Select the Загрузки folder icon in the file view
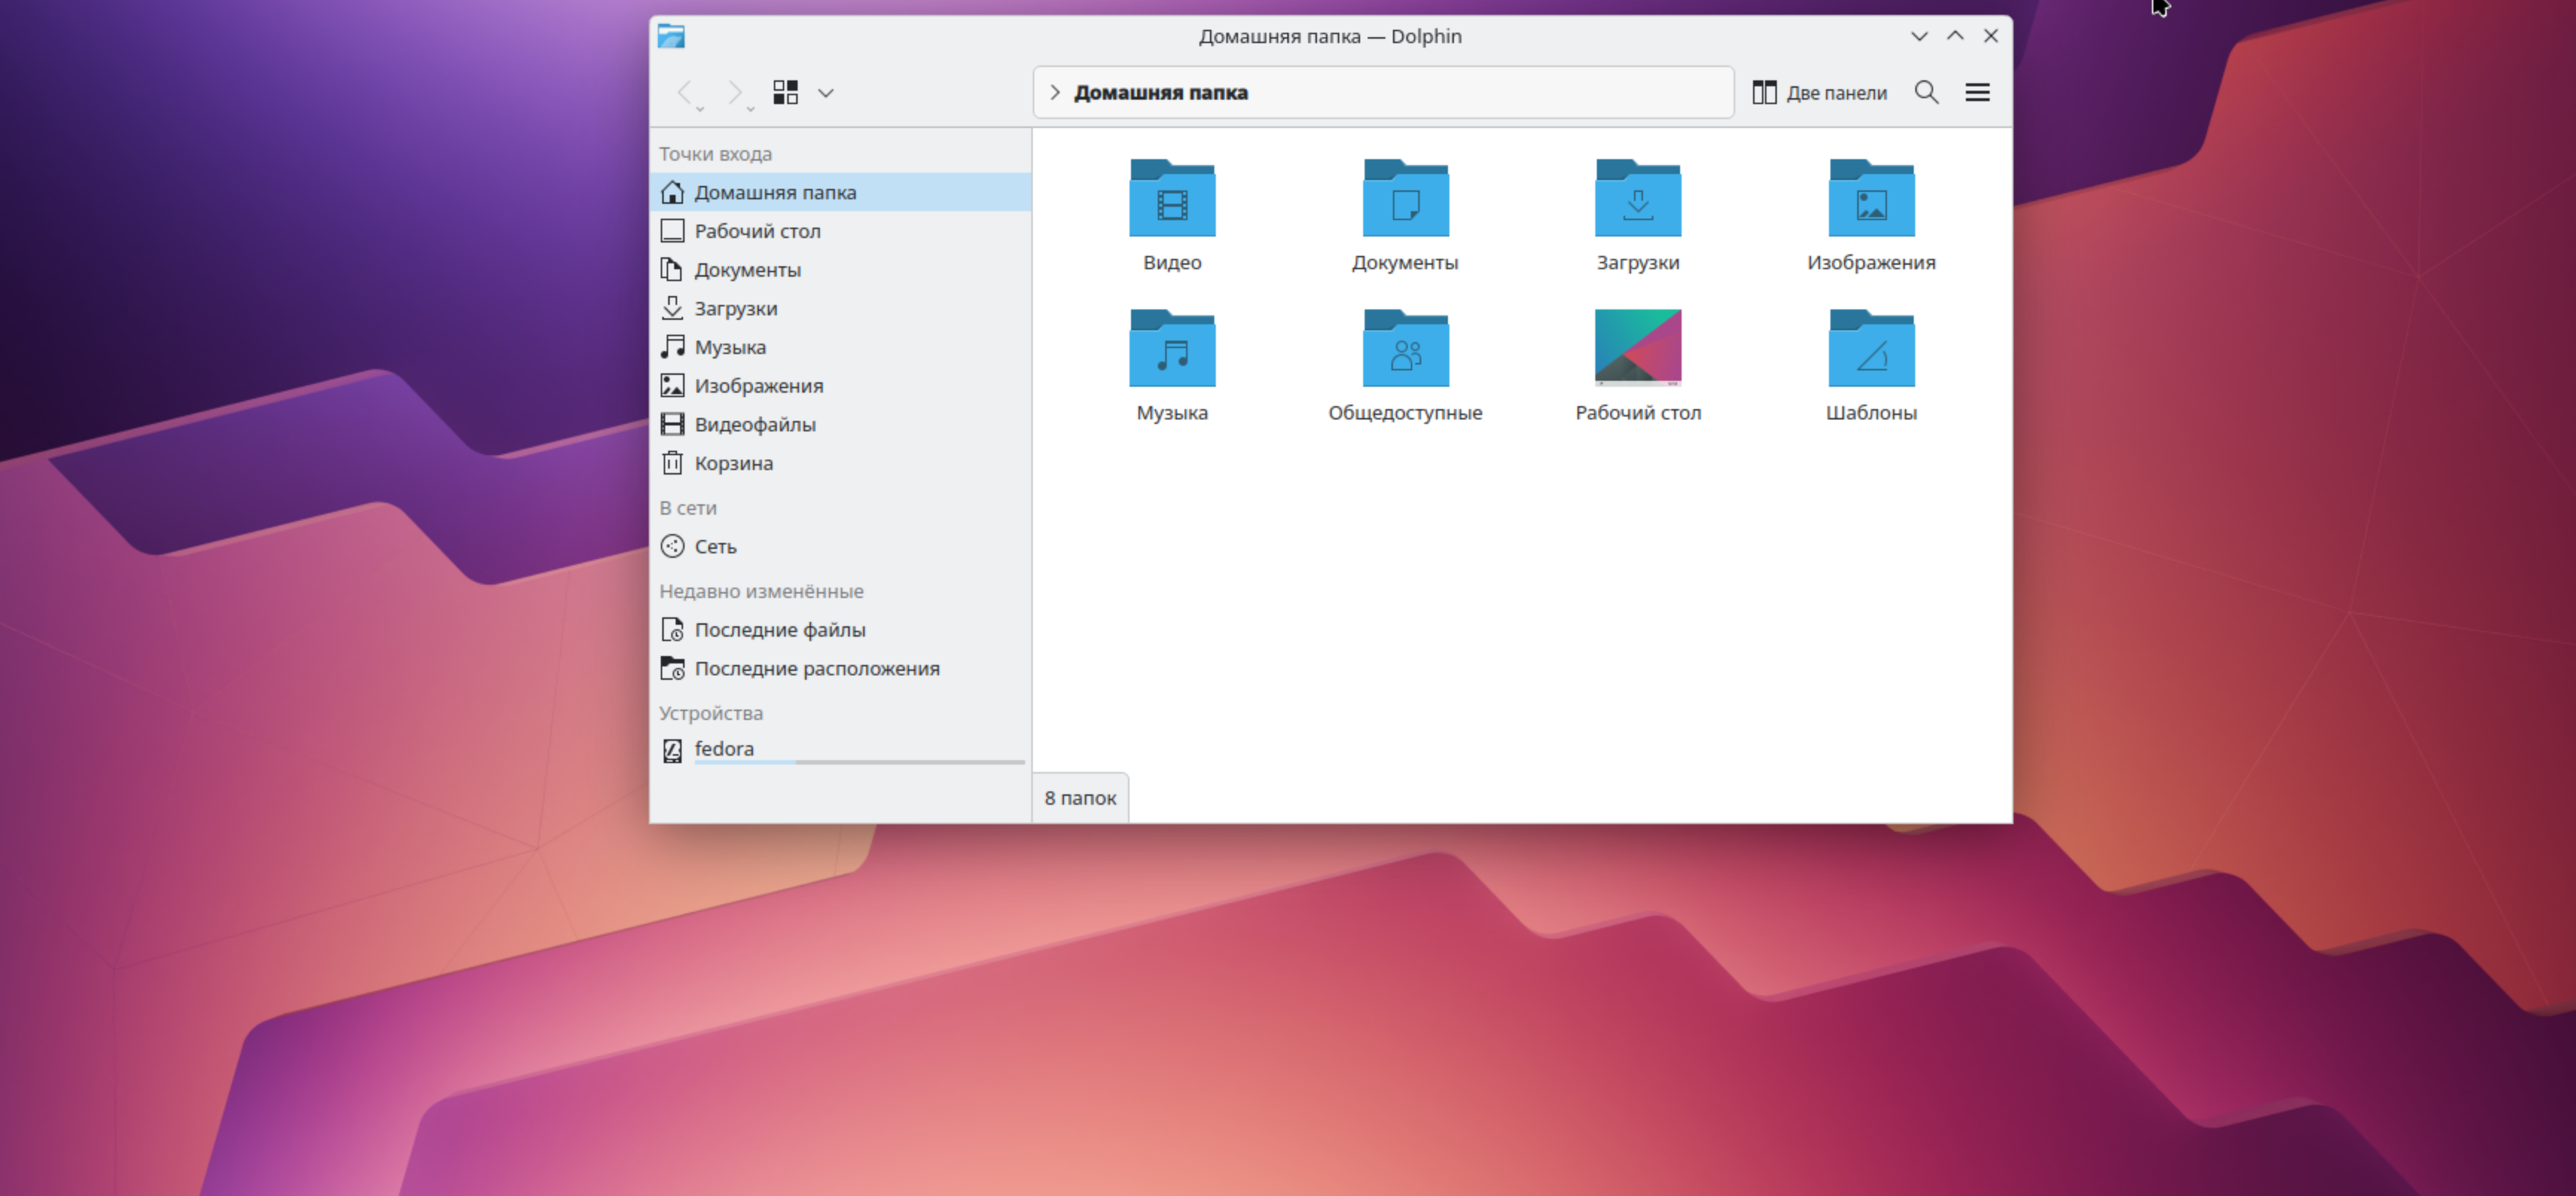Image resolution: width=2576 pixels, height=1196 pixels. point(1638,198)
